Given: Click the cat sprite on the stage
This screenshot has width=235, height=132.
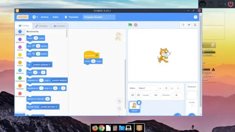Looking at the screenshot, I should [164, 55].
